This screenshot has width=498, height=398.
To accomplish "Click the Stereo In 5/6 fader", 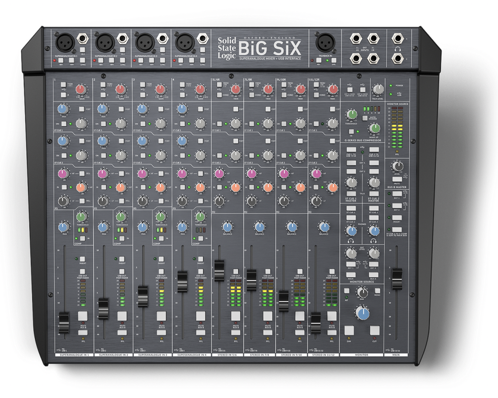I will coord(219,271).
